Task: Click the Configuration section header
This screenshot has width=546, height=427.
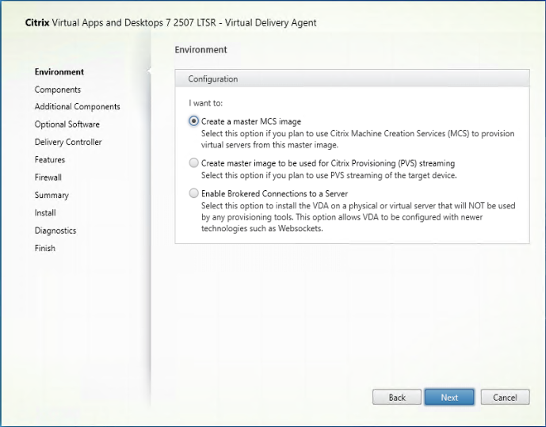Action: (x=213, y=79)
